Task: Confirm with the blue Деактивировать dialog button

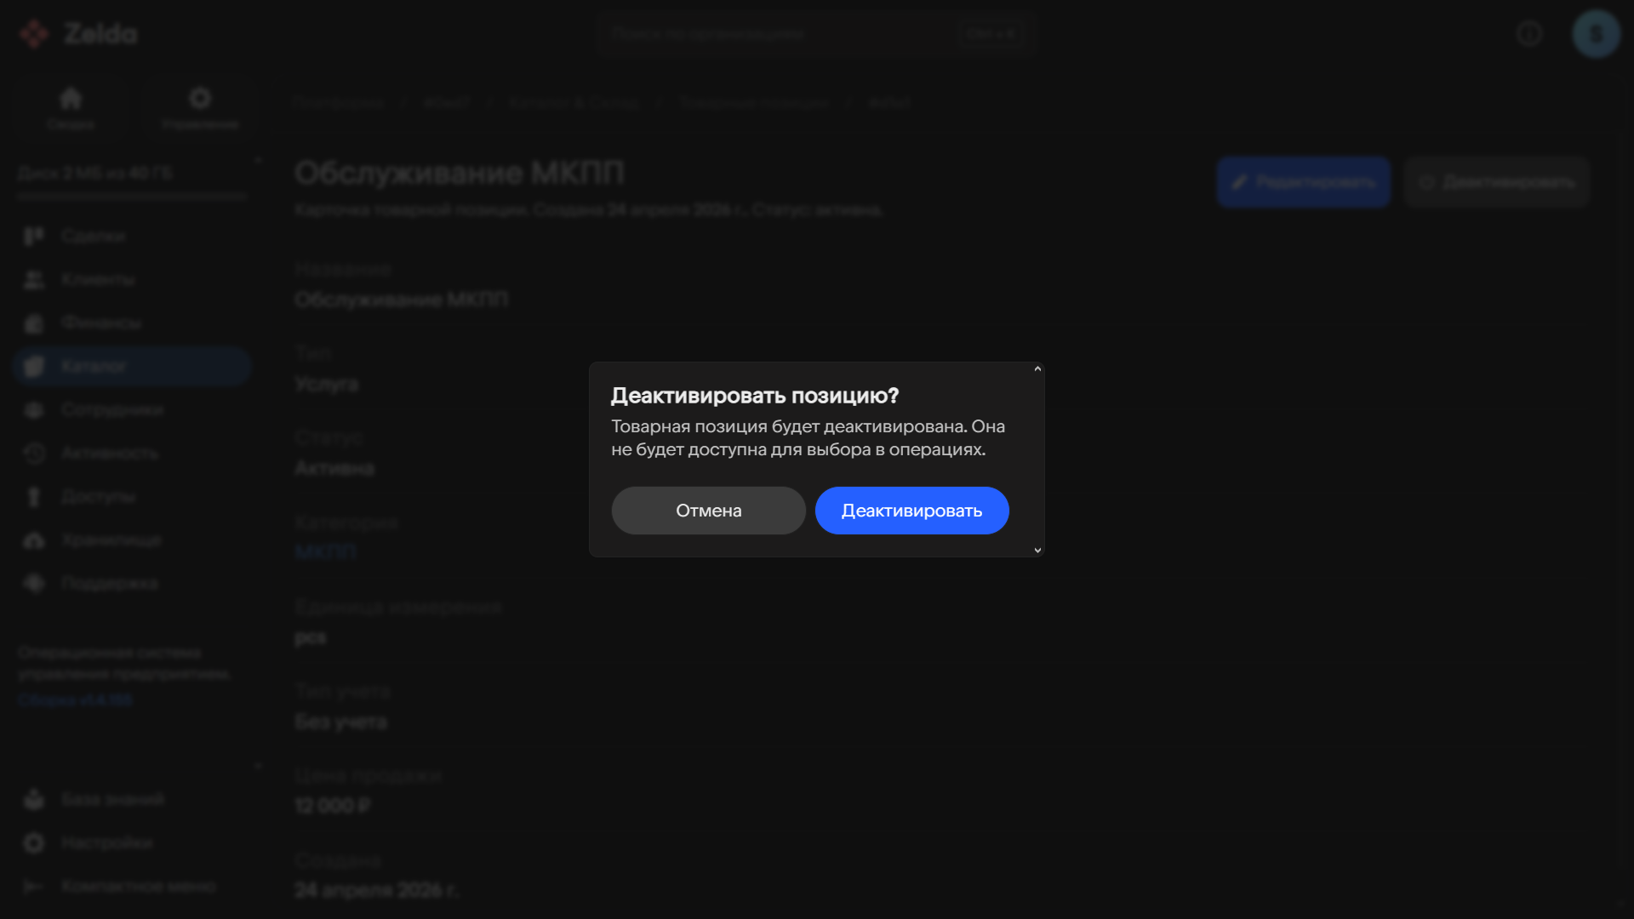Action: tap(911, 511)
